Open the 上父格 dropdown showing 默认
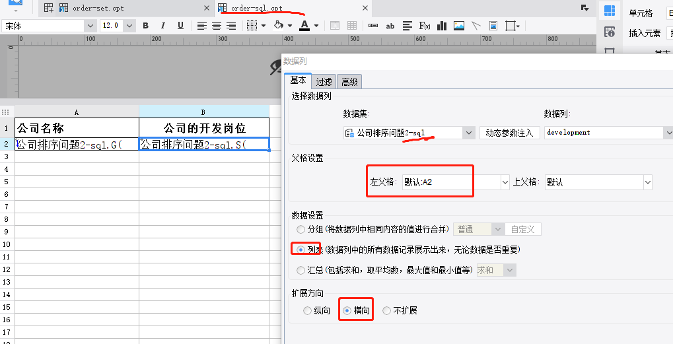 pyautogui.click(x=648, y=182)
